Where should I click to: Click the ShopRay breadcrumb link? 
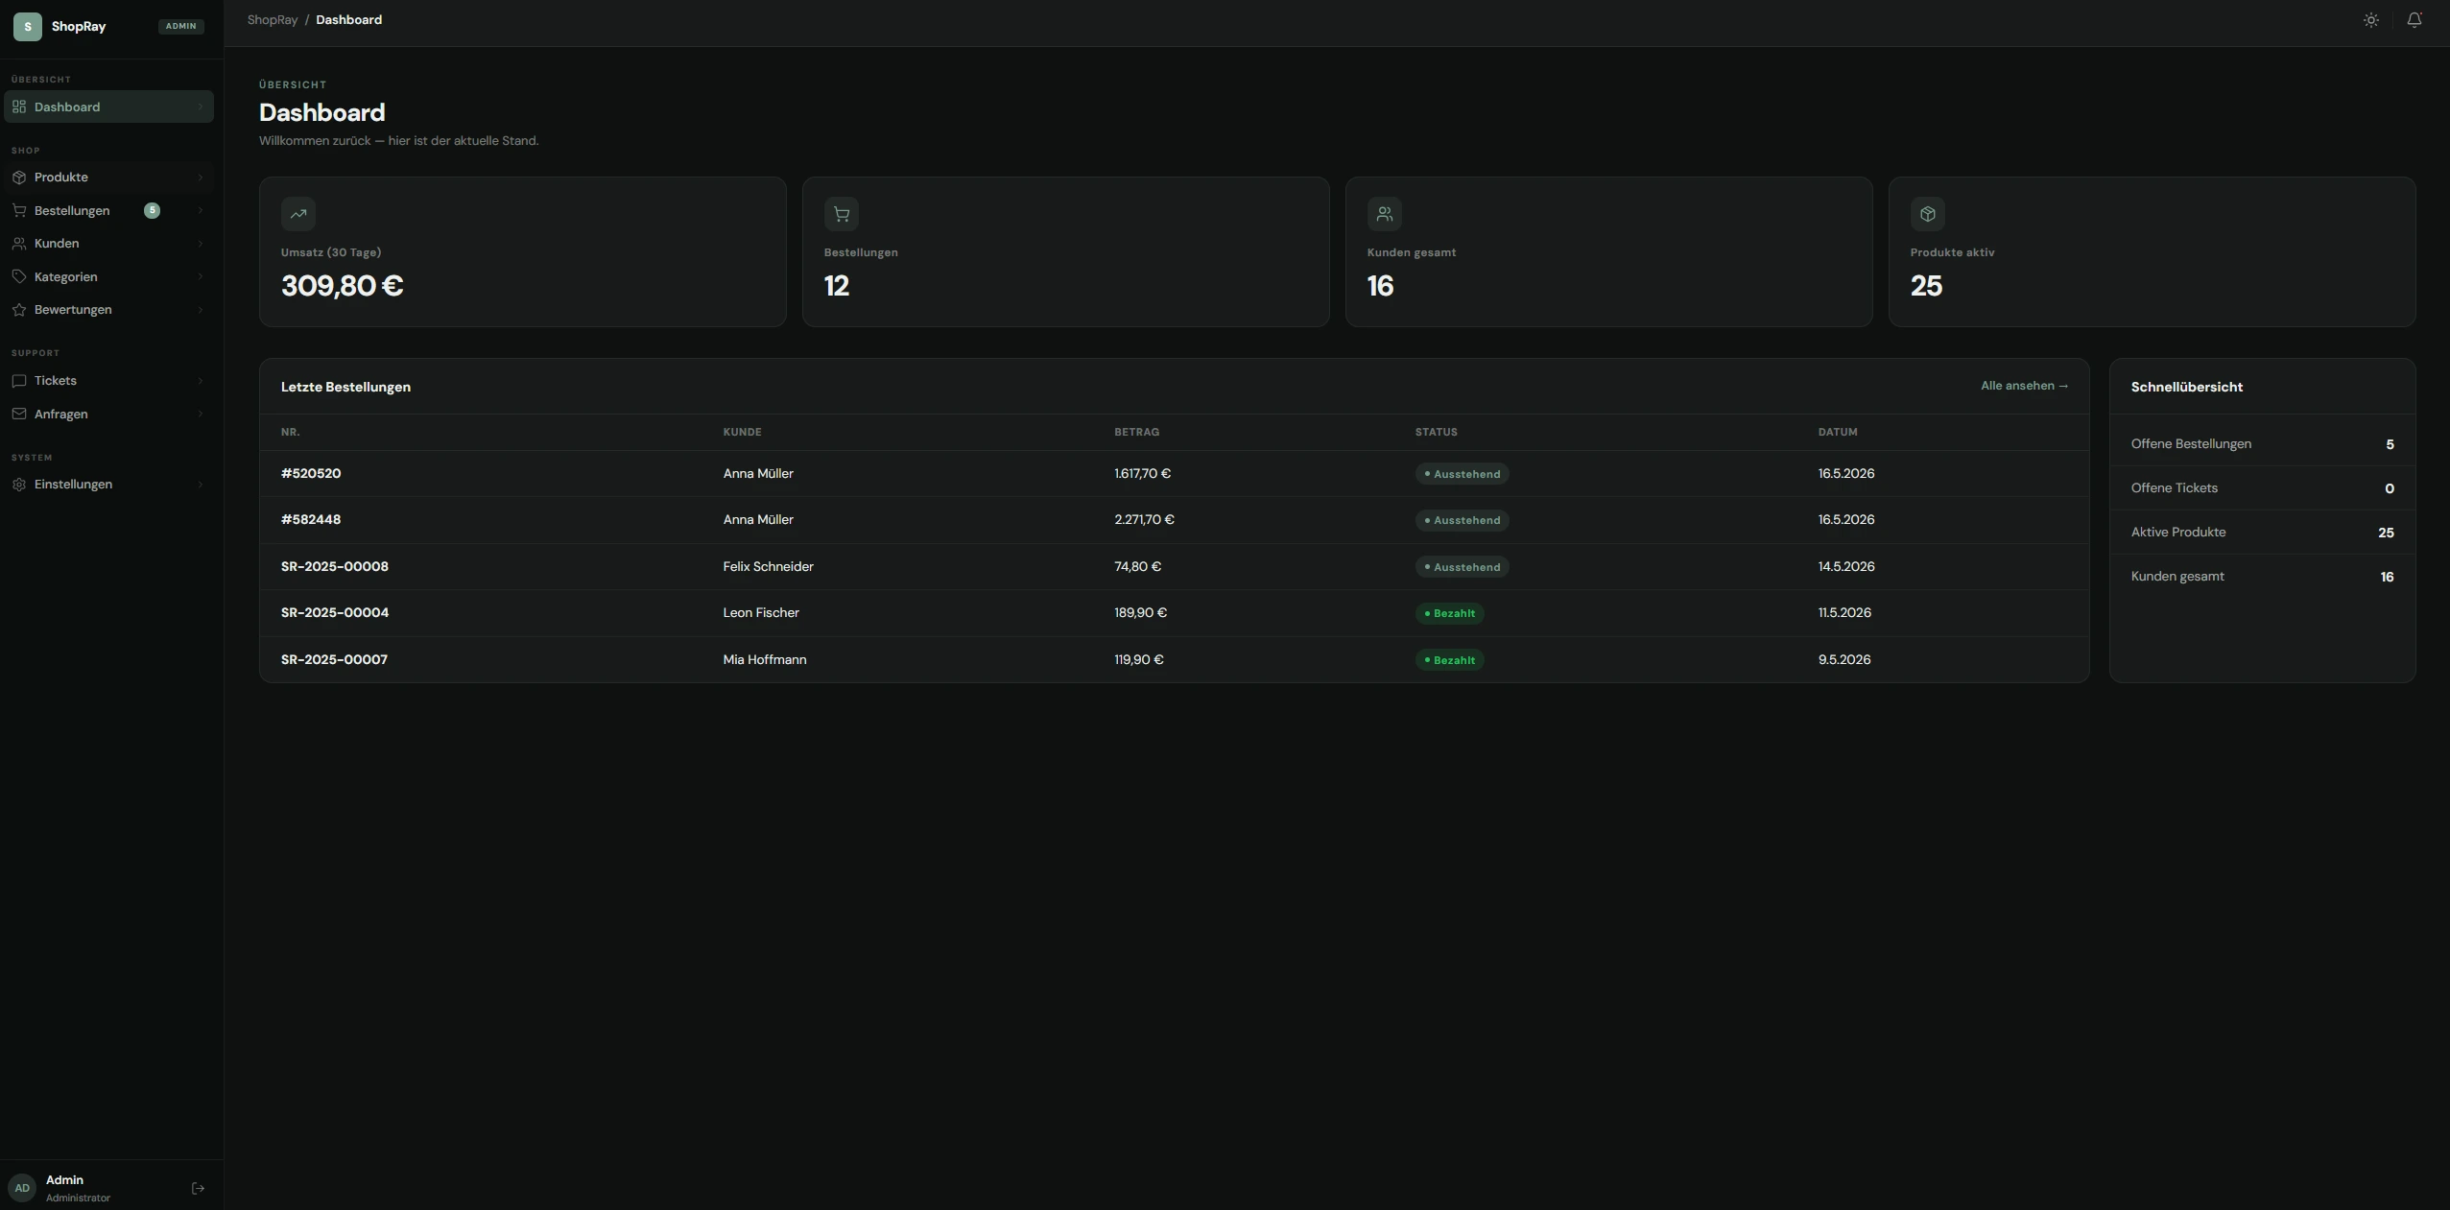[x=273, y=20]
